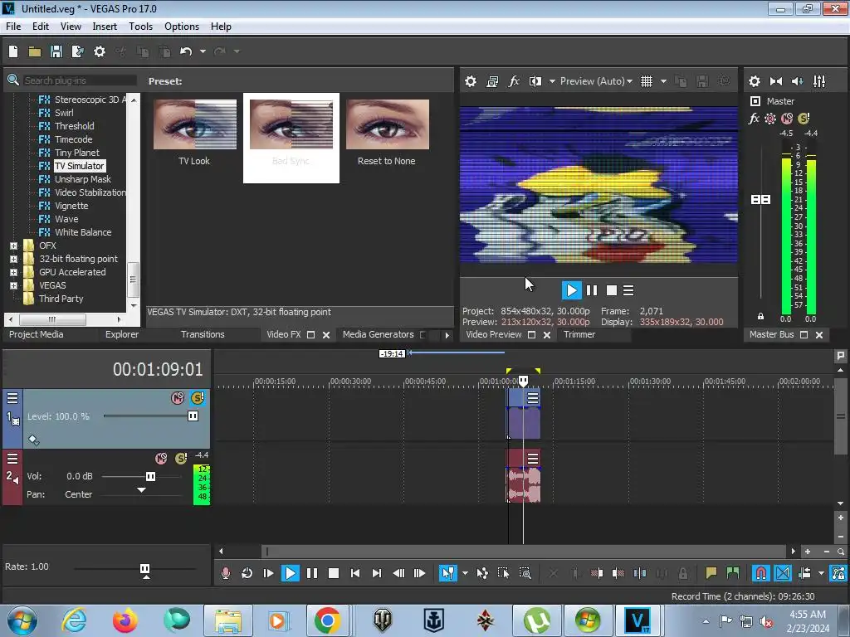
Task: Select the Vignette effect in the list
Action: [71, 206]
